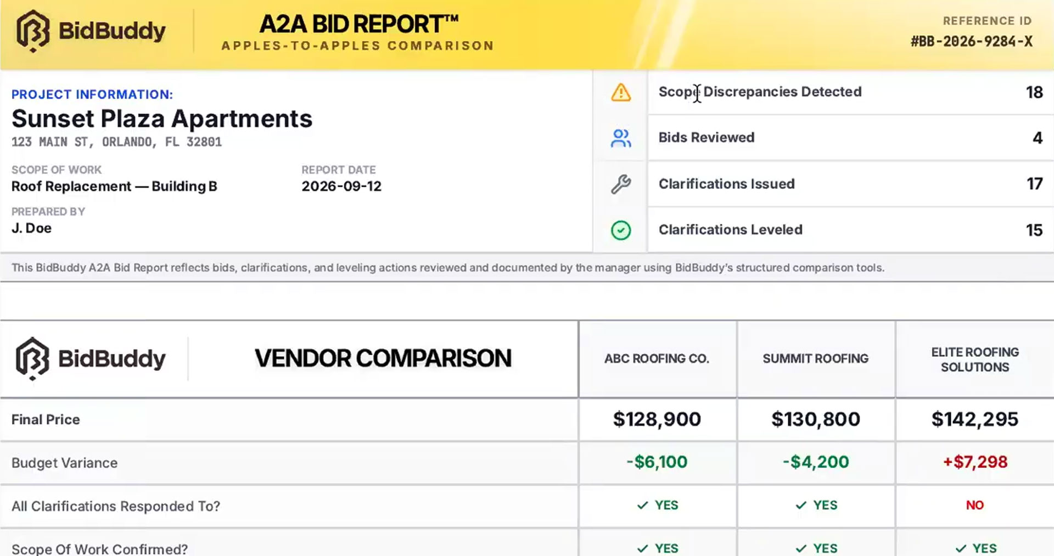Screen dimensions: 1054x556
Task: Click the Sunset Plaza Apartments project title
Action: (162, 119)
